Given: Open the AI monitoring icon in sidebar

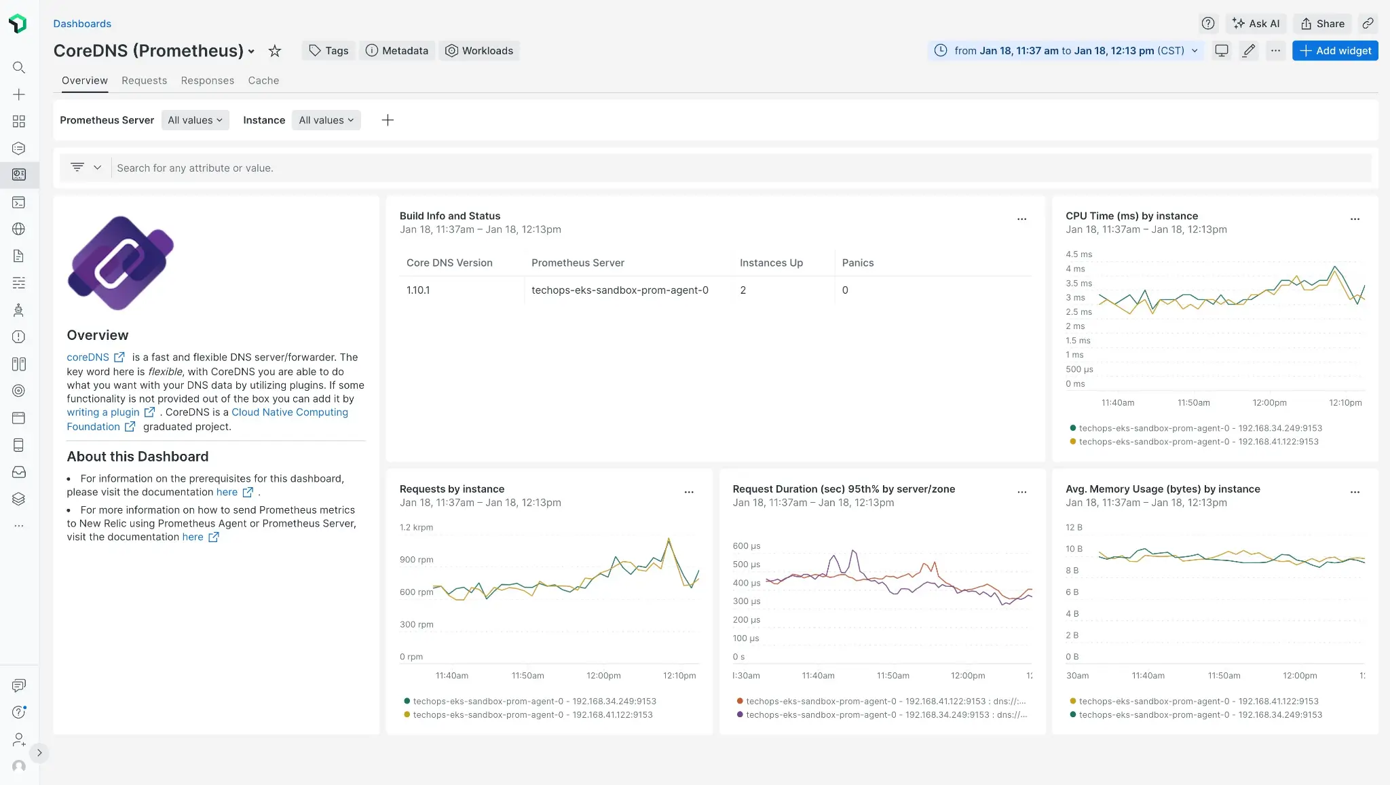Looking at the screenshot, I should pos(19,310).
